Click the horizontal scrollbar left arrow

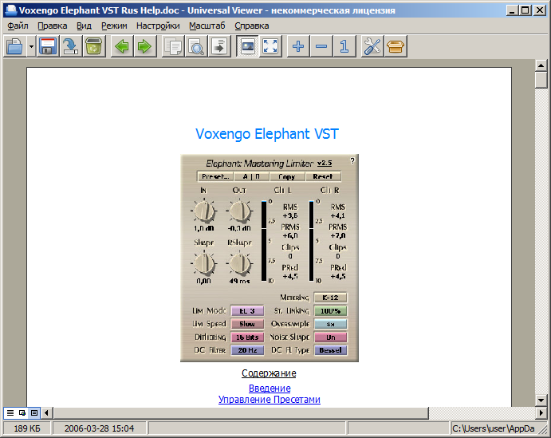coord(47,412)
